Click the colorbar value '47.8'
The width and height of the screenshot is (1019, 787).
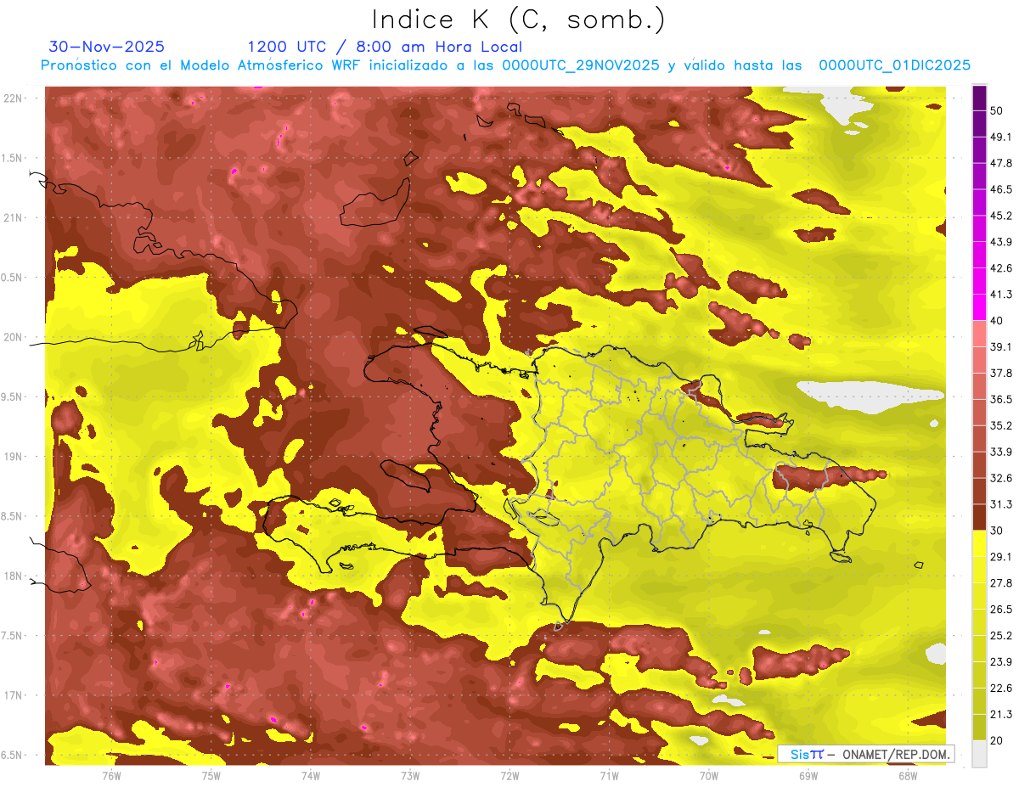pos(1001,163)
